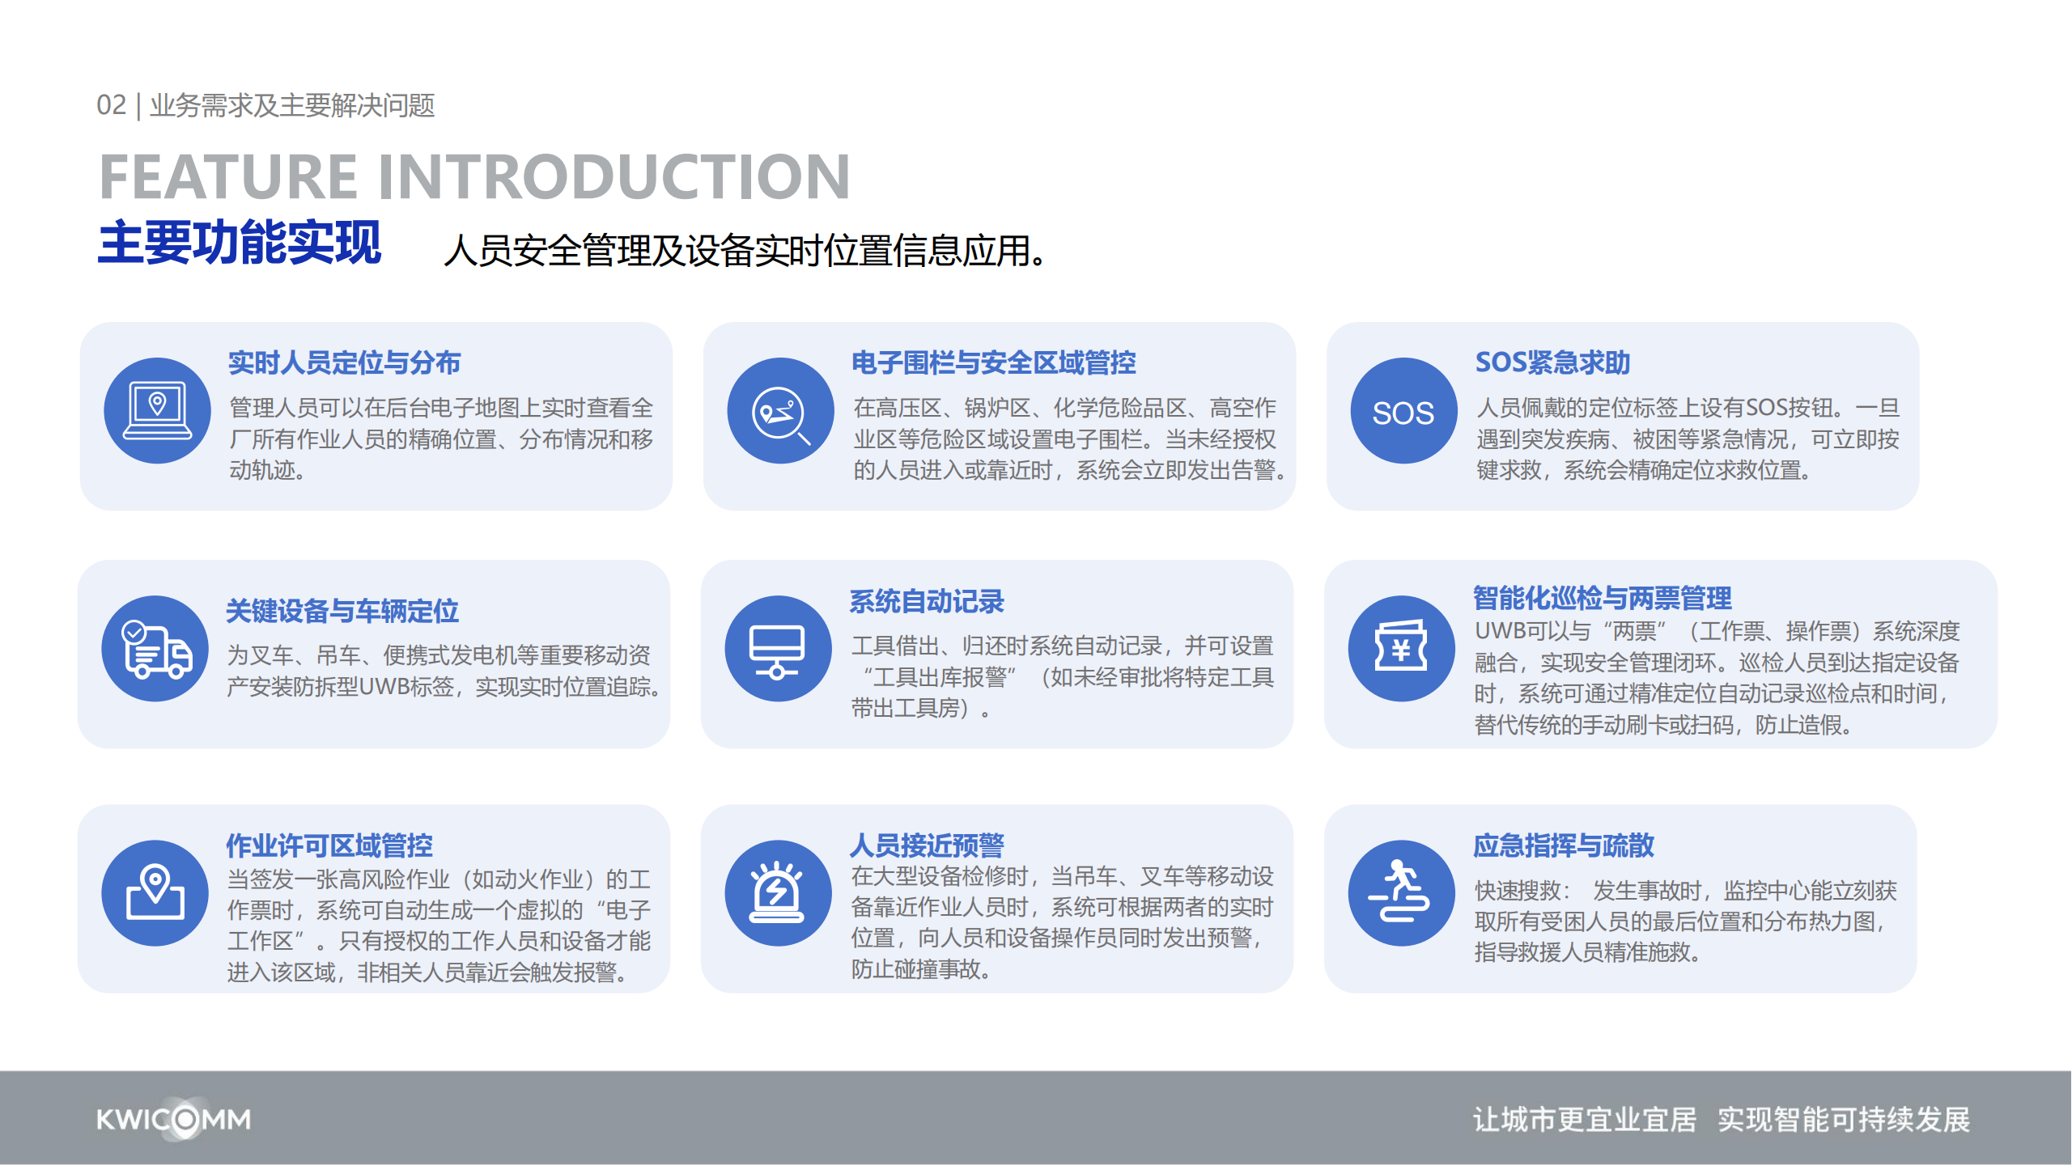This screenshot has height=1165, width=2072.
Task: Click the yen ticket inspection icon
Action: (1401, 649)
